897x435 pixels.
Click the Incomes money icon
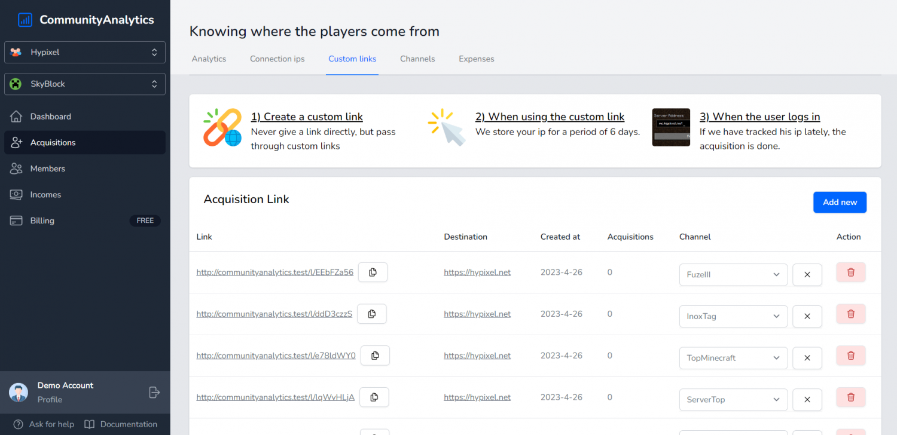(x=17, y=195)
